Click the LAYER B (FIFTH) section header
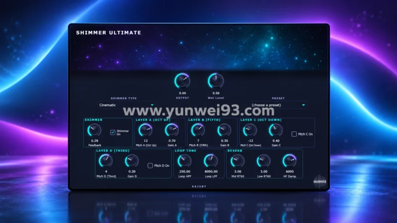This screenshot has width=397, height=223. point(204,120)
